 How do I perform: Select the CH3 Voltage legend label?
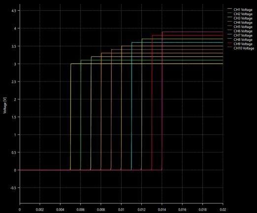pyautogui.click(x=243, y=18)
